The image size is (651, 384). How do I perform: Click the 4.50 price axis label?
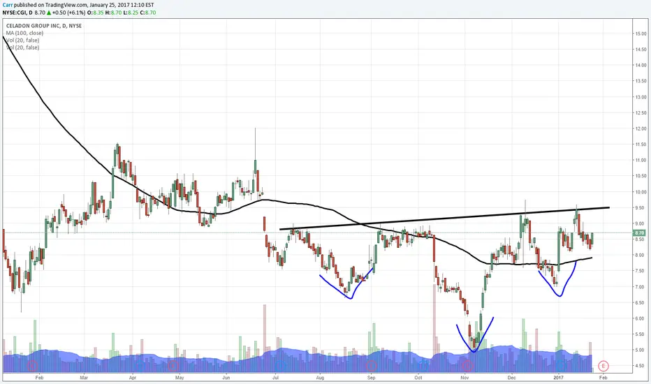[641, 366]
